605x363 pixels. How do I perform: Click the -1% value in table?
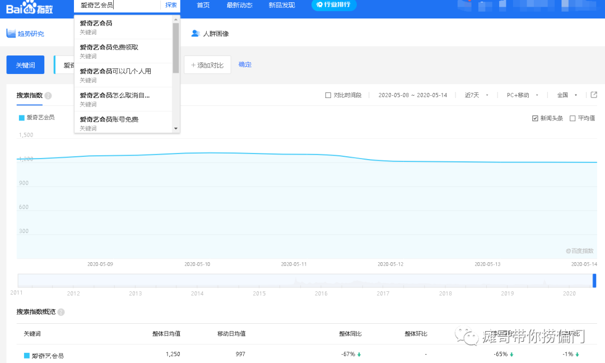[568, 354]
